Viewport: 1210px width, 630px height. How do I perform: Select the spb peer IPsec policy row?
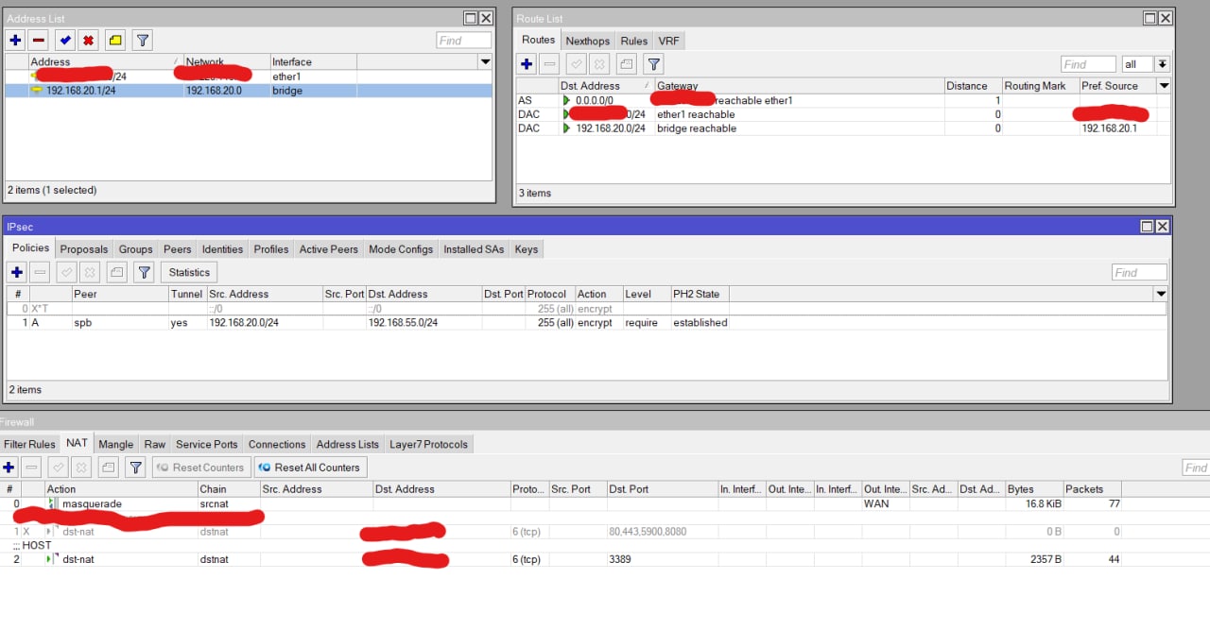[586, 323]
